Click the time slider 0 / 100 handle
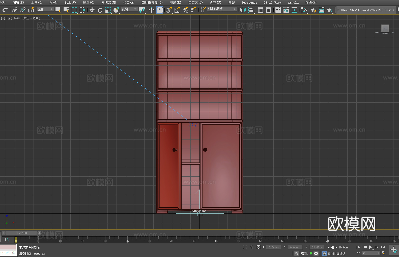This screenshot has height=257, width=399. (x=21, y=233)
